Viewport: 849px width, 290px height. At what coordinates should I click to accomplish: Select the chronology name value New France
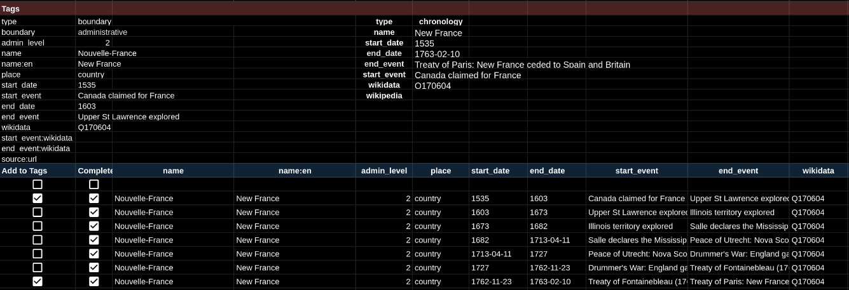438,33
